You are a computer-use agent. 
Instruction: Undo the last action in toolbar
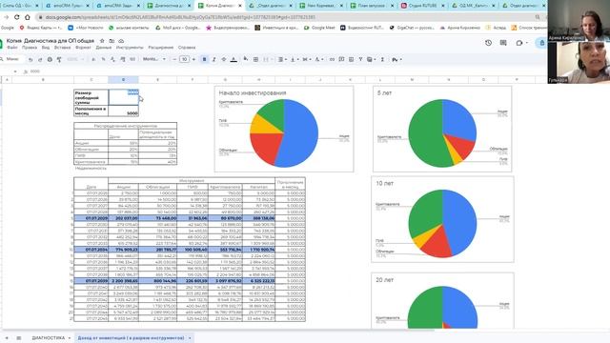(30, 59)
